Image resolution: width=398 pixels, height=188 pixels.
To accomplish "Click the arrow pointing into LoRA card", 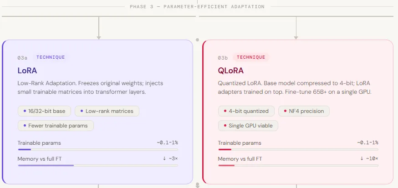I will coord(99,36).
